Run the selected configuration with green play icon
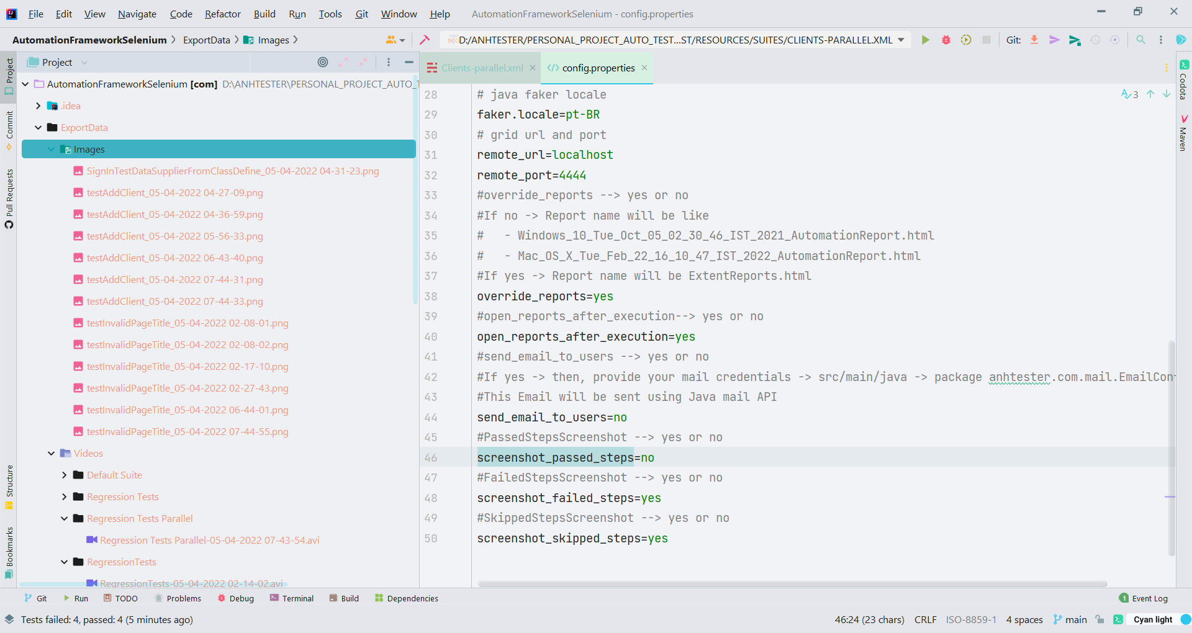The image size is (1192, 633). tap(925, 40)
